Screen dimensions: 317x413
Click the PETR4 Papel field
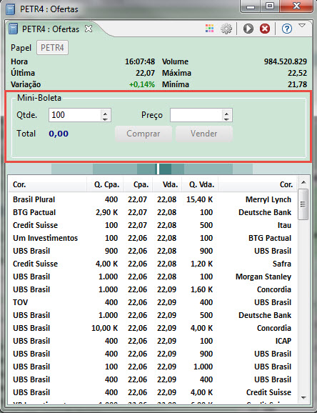point(52,48)
